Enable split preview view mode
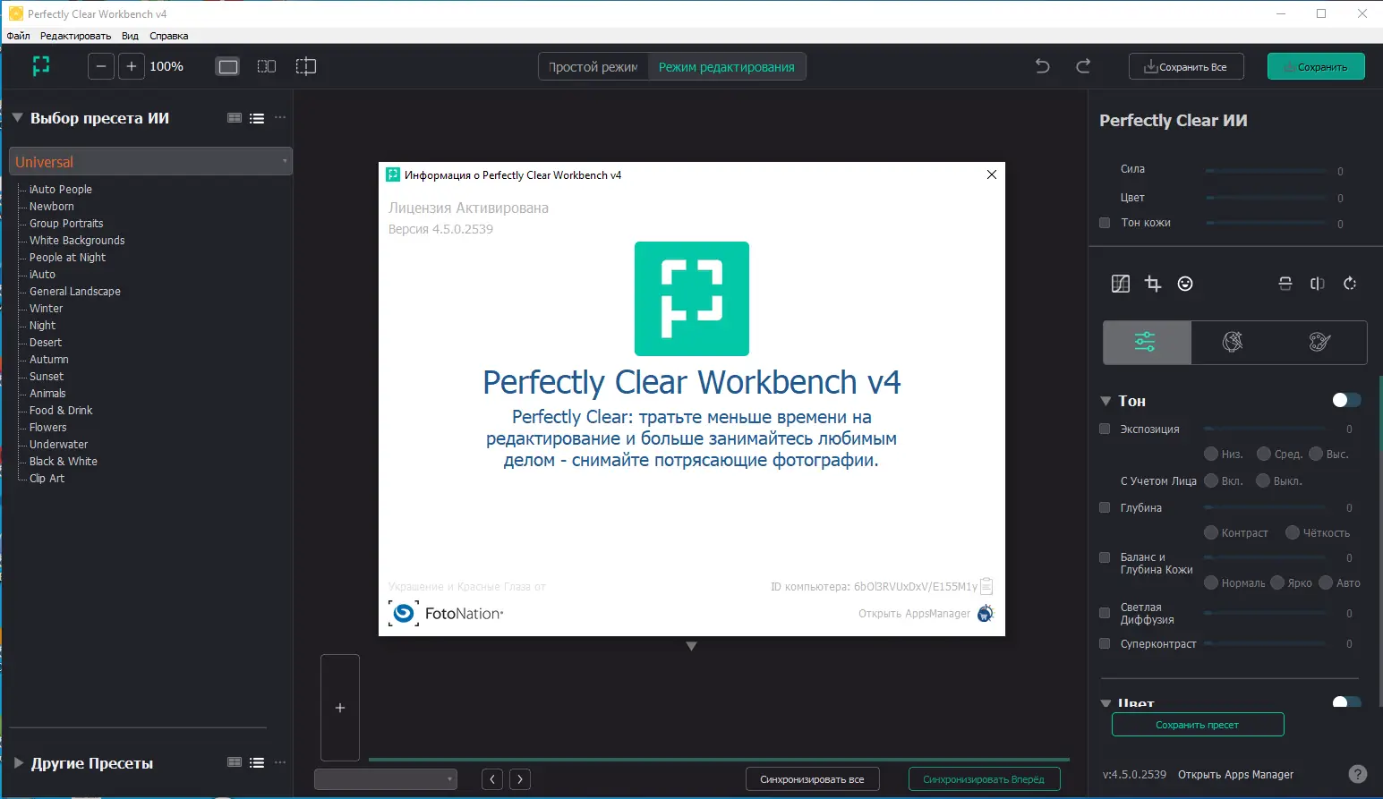This screenshot has width=1383, height=799. (306, 66)
